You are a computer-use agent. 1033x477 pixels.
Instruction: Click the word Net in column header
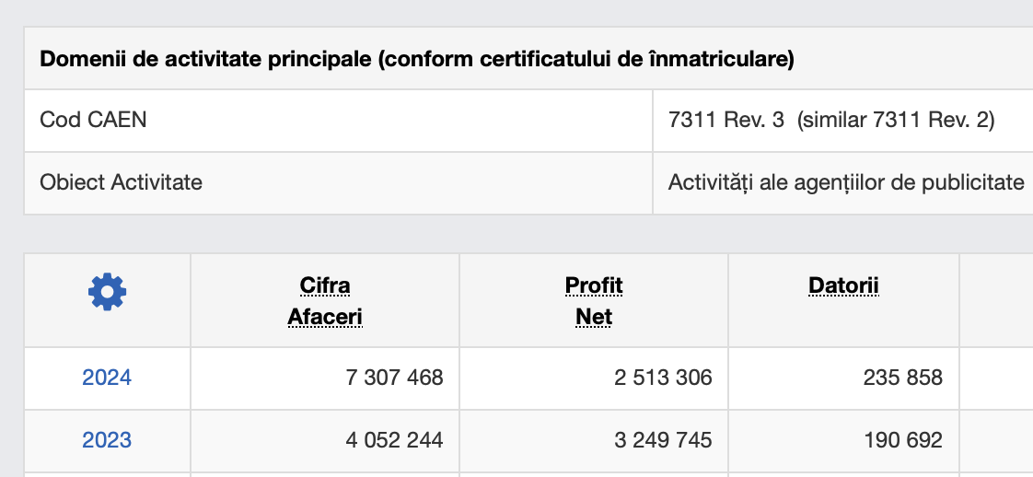point(594,317)
